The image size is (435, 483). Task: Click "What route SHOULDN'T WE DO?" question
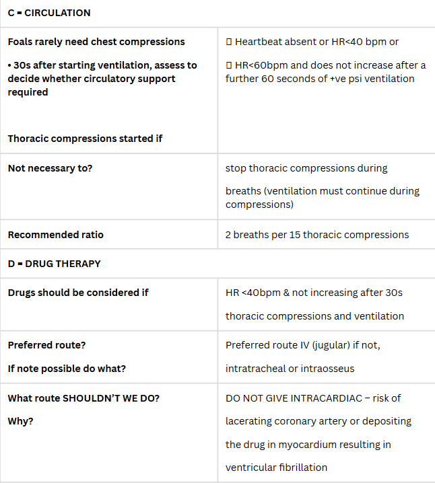point(83,398)
